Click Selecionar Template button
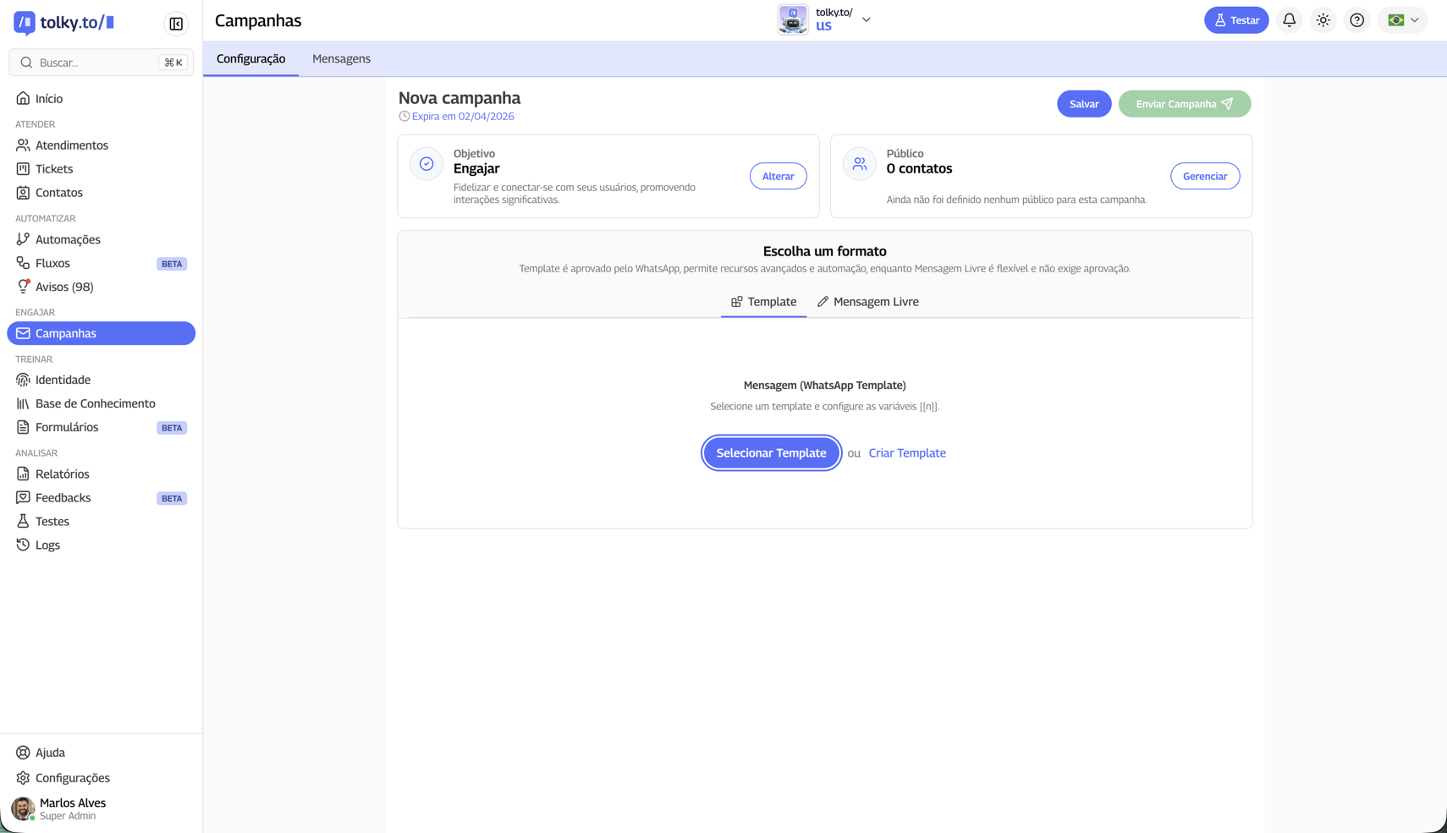Viewport: 1447px width, 833px height. tap(771, 452)
